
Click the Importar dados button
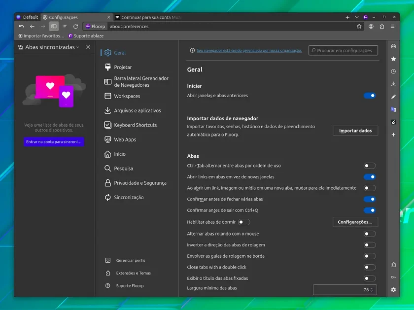click(355, 131)
